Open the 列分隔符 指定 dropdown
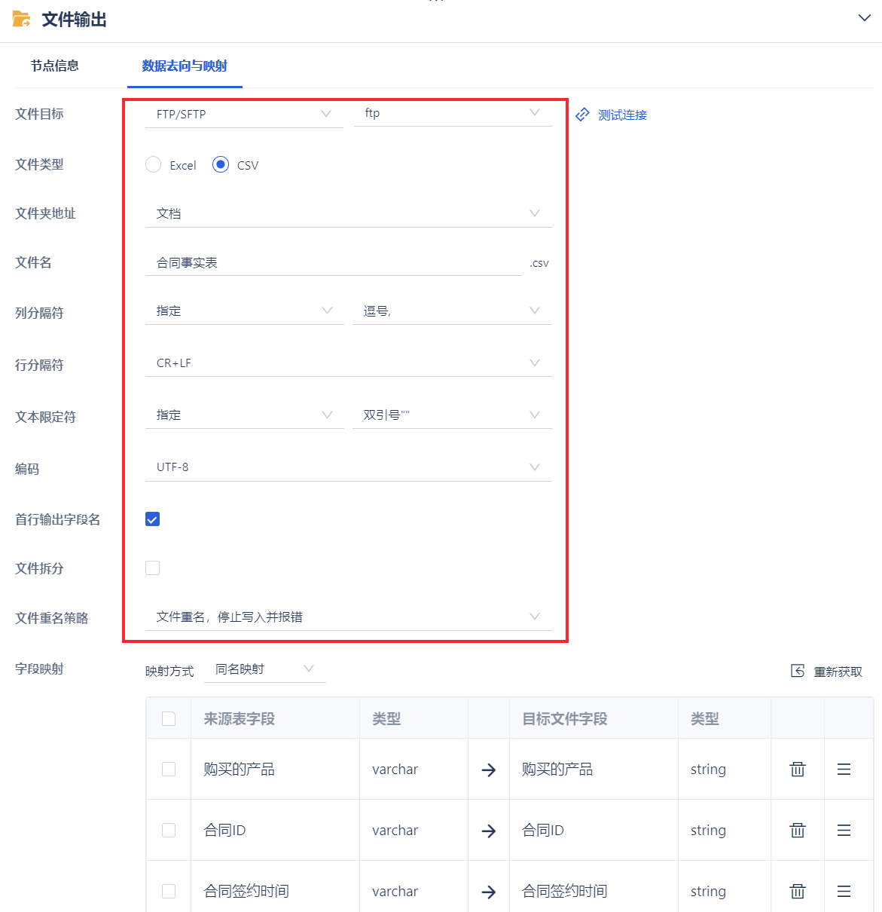Viewport: 882px width, 912px height. click(x=244, y=311)
